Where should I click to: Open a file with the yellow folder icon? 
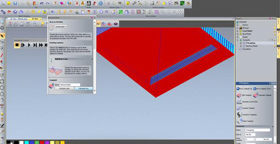click(9, 3)
